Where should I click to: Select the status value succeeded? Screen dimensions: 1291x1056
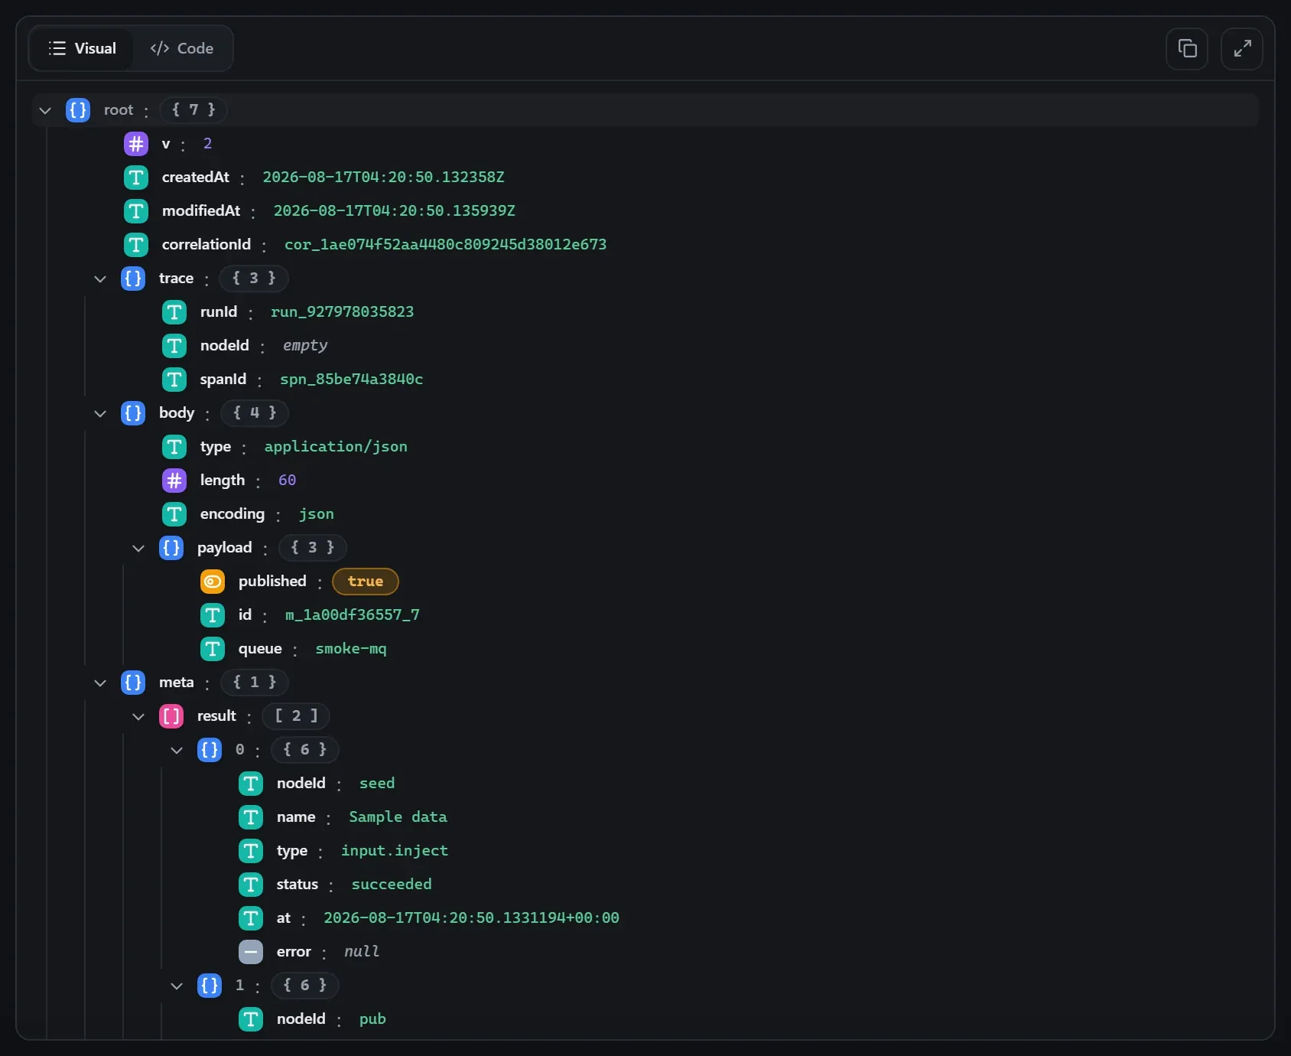point(392,885)
